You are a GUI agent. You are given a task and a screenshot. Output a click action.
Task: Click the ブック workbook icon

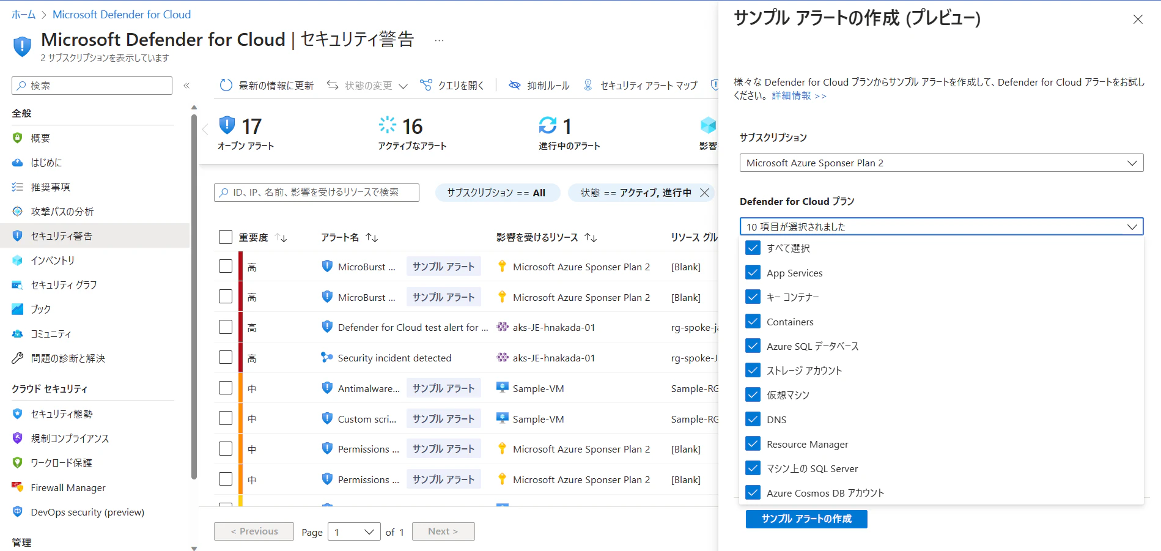pos(18,309)
